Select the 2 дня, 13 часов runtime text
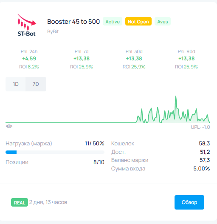This screenshot has width=217, height=224. (x=48, y=202)
